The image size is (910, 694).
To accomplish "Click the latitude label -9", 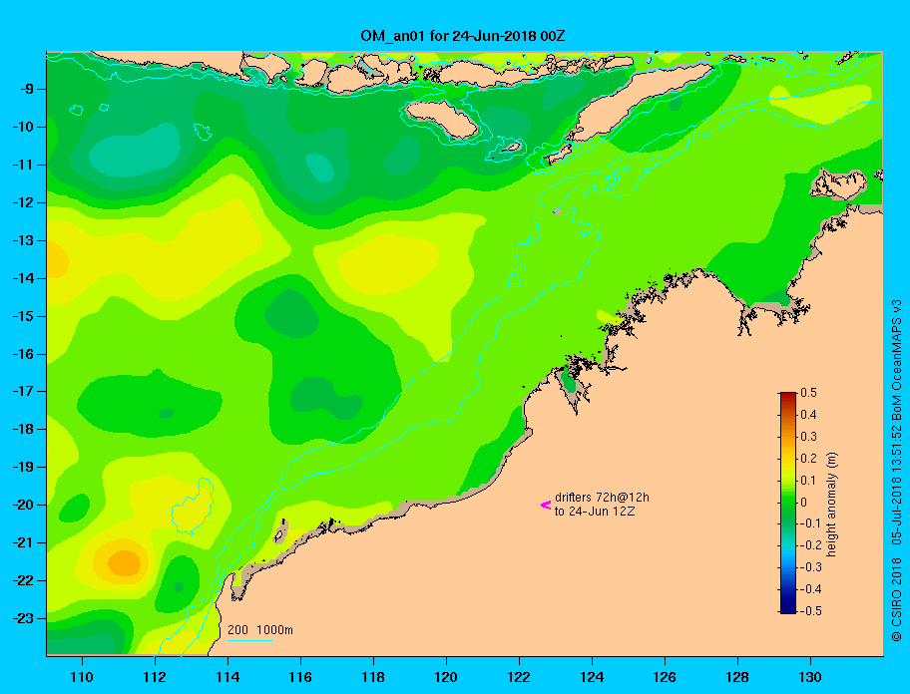I will tap(28, 90).
